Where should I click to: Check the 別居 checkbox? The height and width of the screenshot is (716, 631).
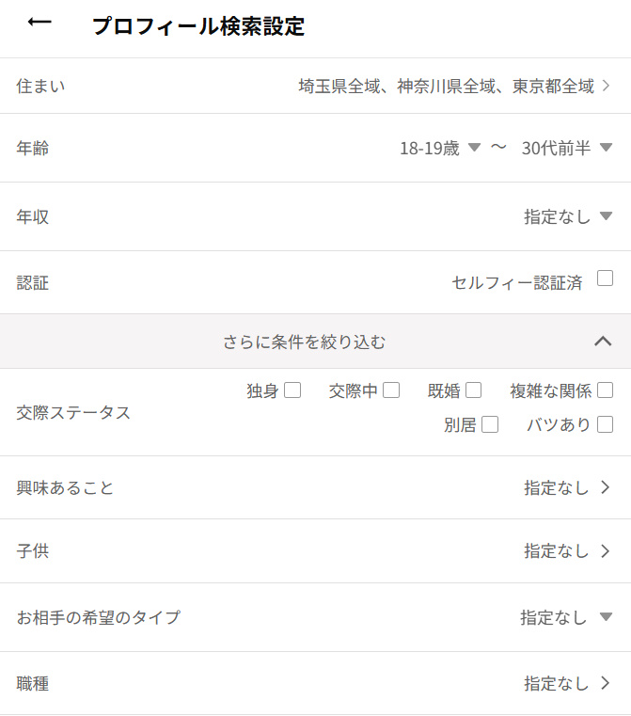click(490, 424)
